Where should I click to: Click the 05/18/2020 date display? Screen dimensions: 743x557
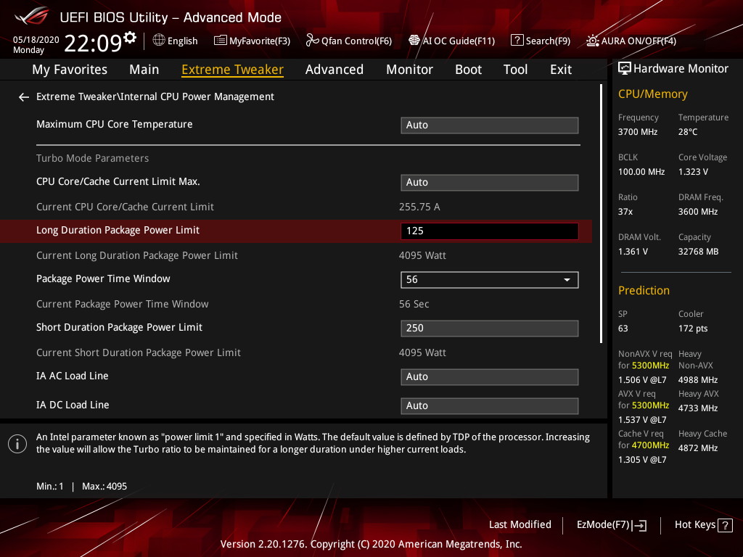36,39
